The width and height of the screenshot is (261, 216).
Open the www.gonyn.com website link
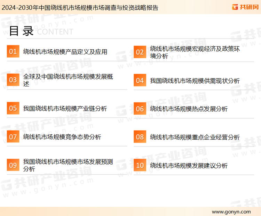coord(231,211)
